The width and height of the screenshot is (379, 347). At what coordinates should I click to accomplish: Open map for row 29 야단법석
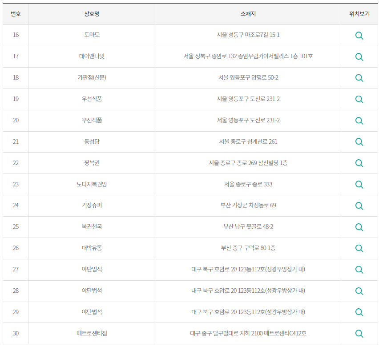pyautogui.click(x=359, y=312)
